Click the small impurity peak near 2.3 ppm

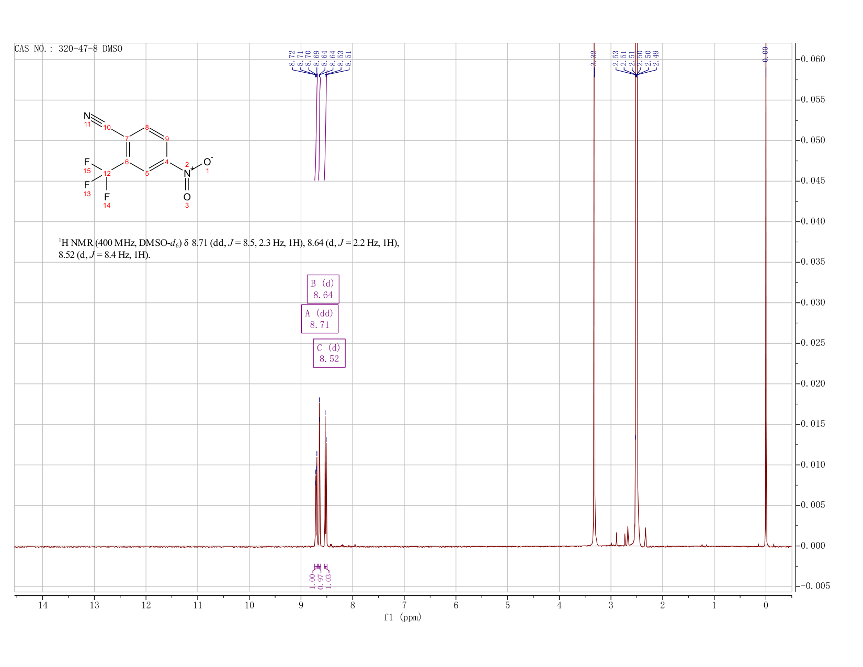(645, 537)
